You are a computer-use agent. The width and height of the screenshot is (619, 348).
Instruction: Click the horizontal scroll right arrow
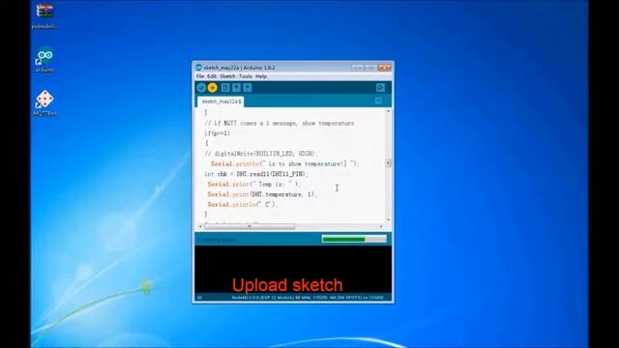pos(381,226)
